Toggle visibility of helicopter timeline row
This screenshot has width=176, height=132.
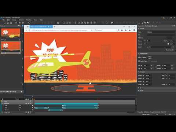(26, 103)
